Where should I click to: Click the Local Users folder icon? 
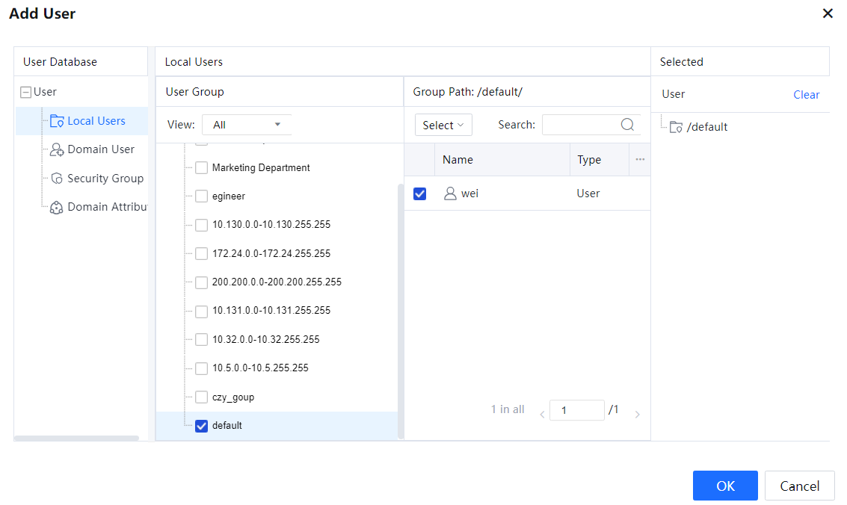click(57, 121)
